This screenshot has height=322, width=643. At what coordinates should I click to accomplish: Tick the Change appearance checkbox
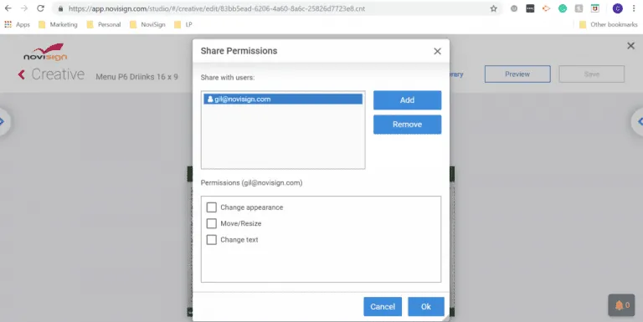[x=212, y=207]
